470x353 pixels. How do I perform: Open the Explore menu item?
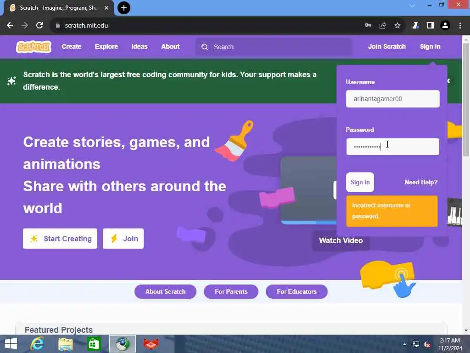click(106, 46)
